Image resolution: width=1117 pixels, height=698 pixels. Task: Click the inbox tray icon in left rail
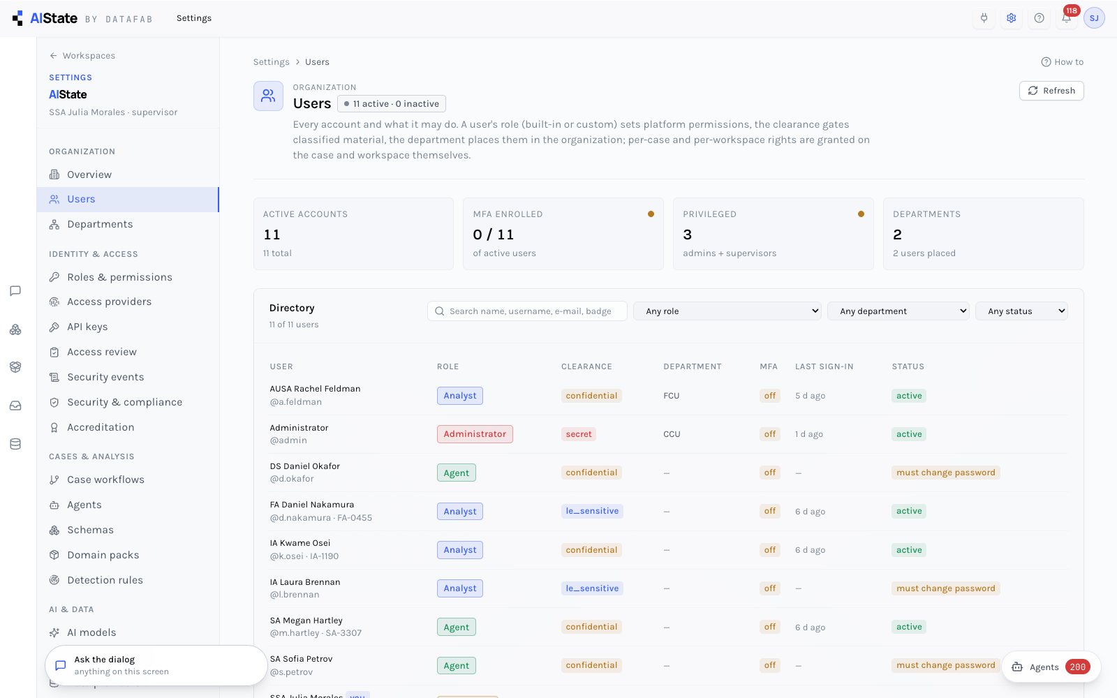tap(15, 406)
